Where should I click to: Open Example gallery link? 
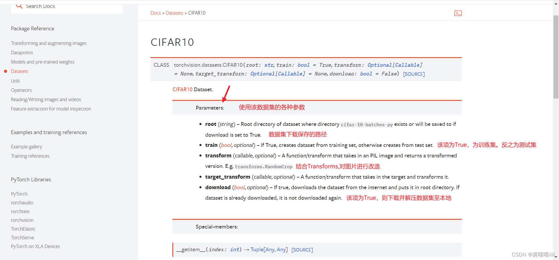(26, 147)
